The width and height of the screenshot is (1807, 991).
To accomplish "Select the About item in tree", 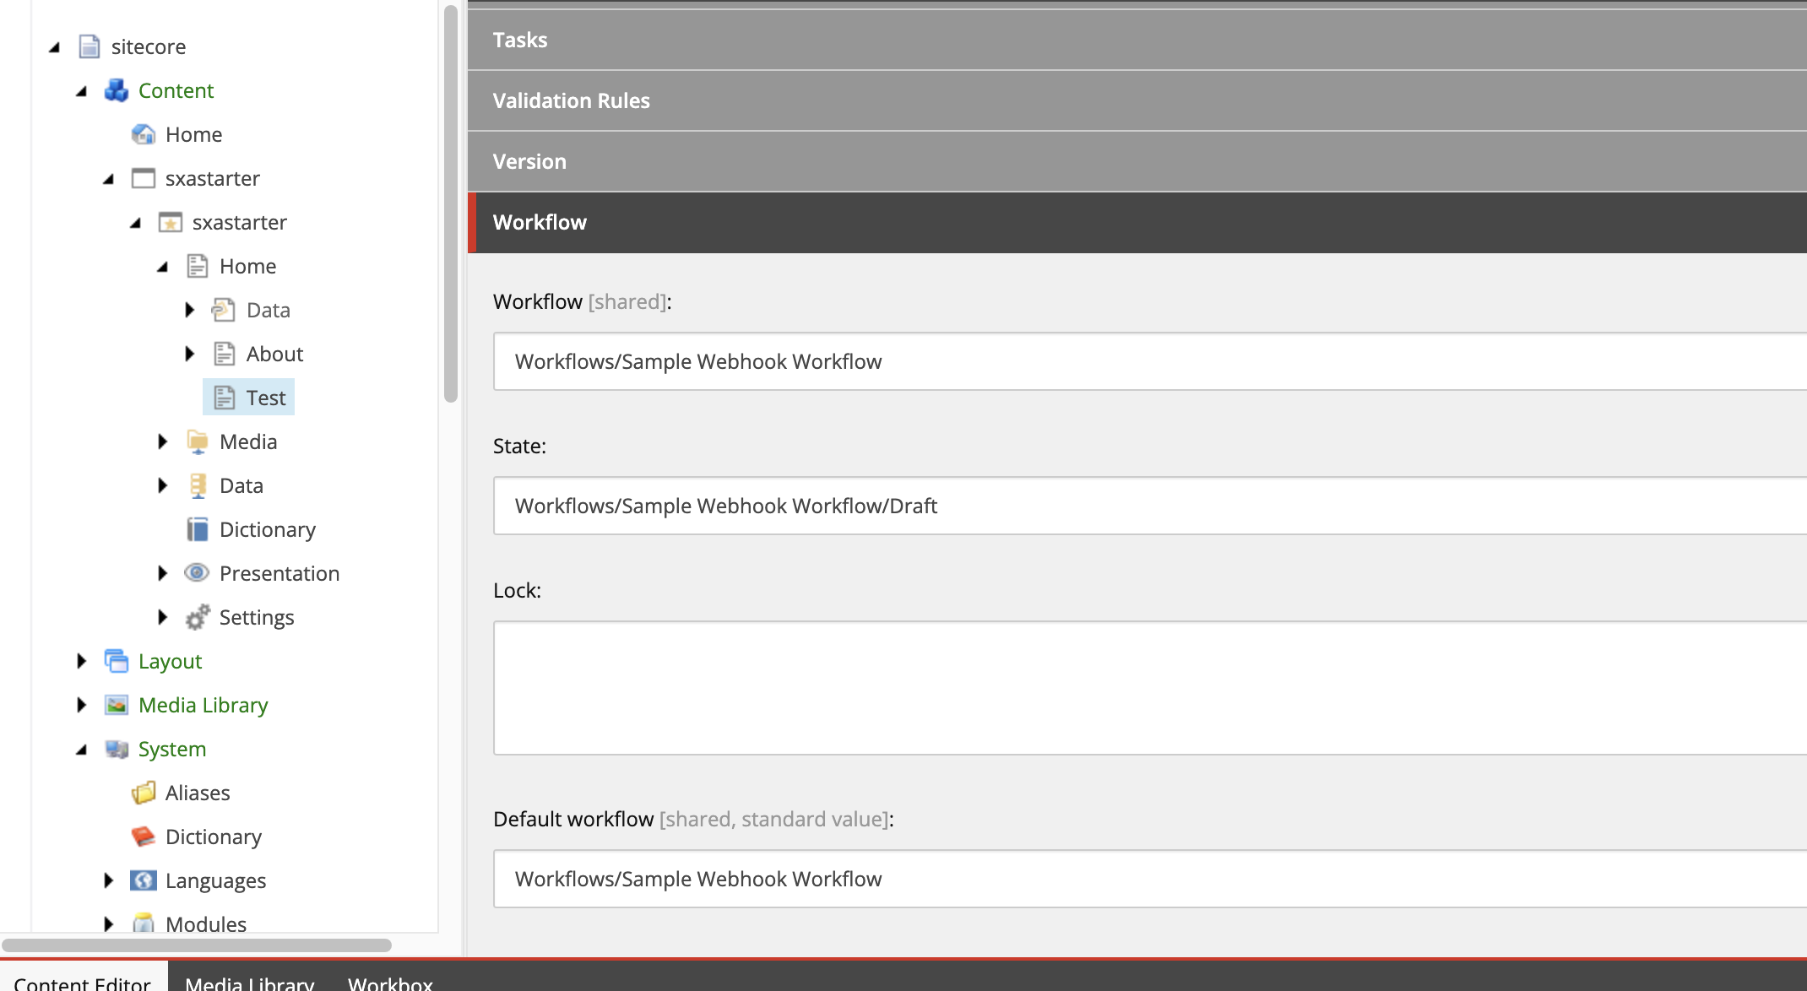I will tap(274, 354).
